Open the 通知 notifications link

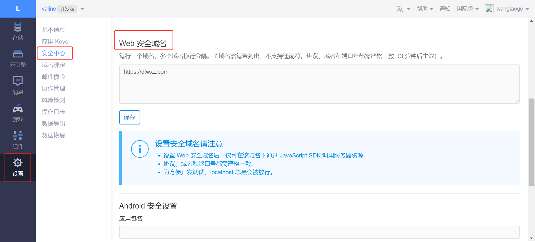click(x=445, y=9)
